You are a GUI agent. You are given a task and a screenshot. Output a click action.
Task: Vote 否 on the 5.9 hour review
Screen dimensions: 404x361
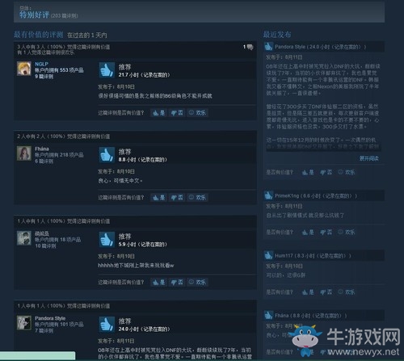pyautogui.click(x=177, y=282)
